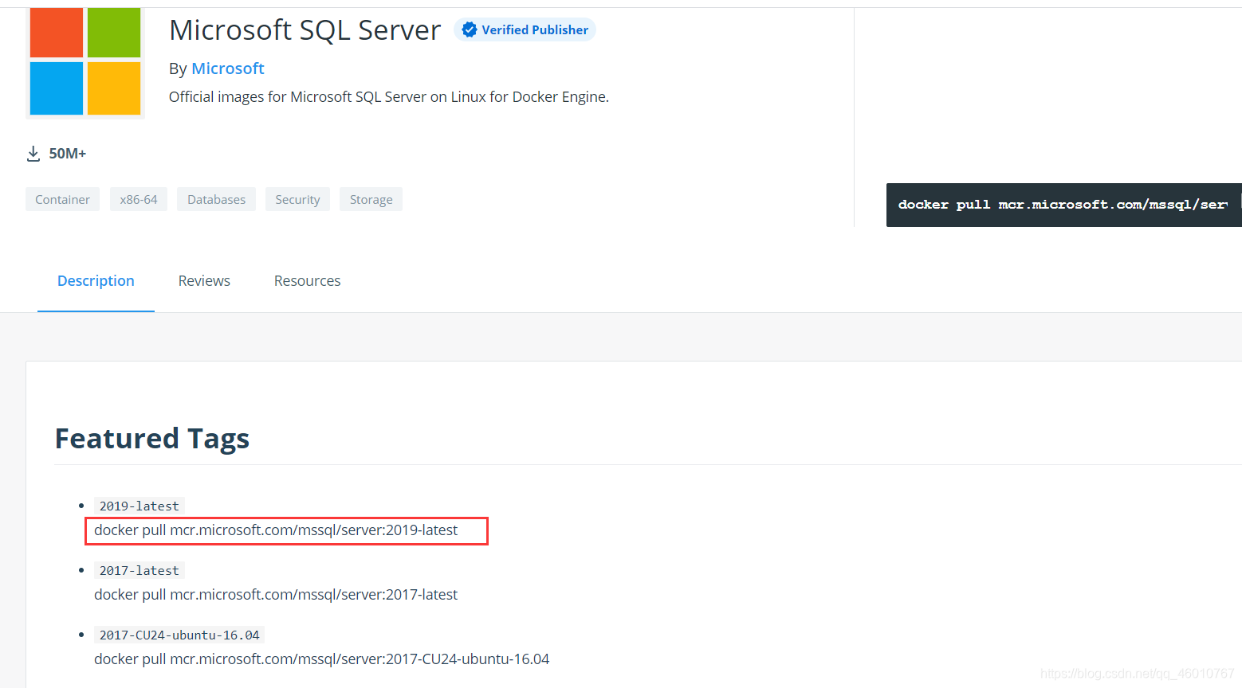Click the Microsoft SQL Server title

(x=305, y=30)
